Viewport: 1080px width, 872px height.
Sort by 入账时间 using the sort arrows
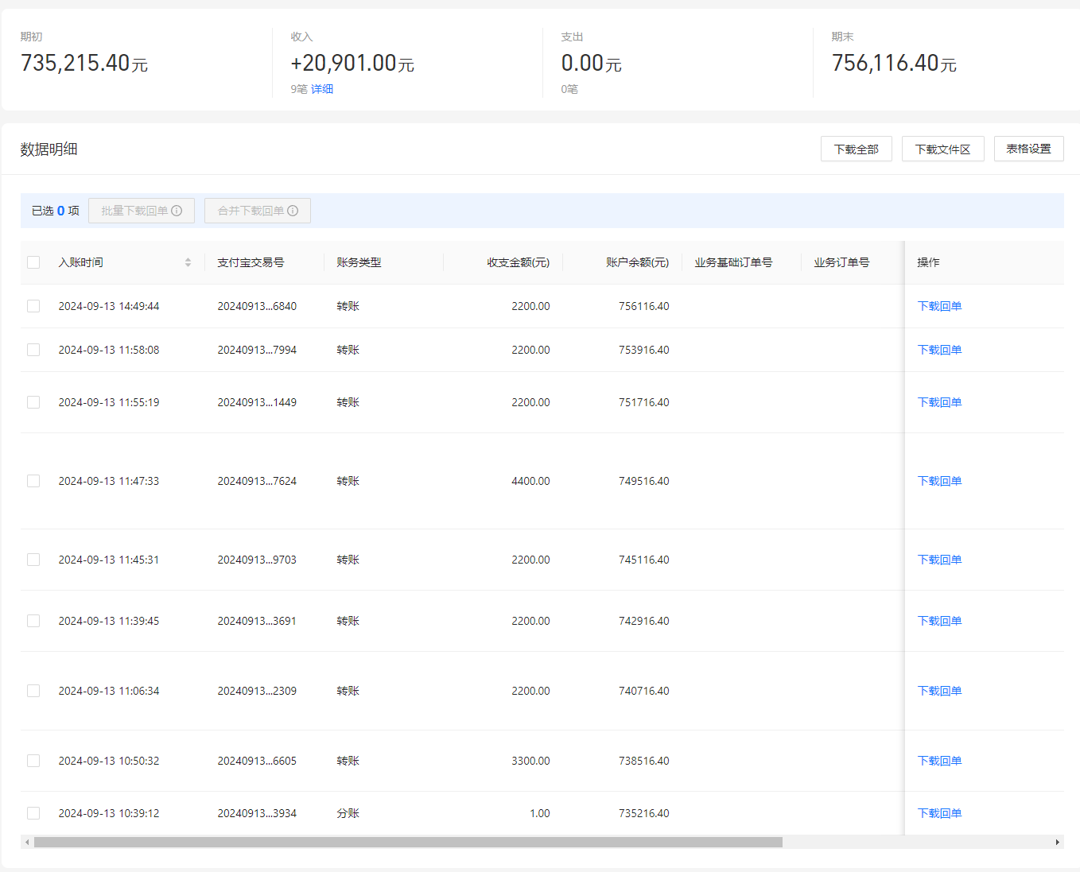point(188,262)
